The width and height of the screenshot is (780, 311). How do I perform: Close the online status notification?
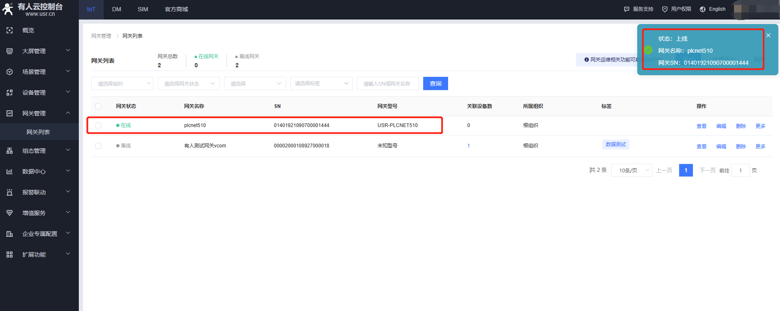(768, 35)
